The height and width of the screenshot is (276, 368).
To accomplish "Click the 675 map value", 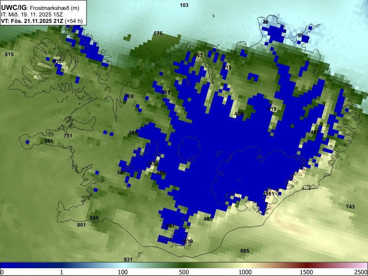I will [158, 33].
